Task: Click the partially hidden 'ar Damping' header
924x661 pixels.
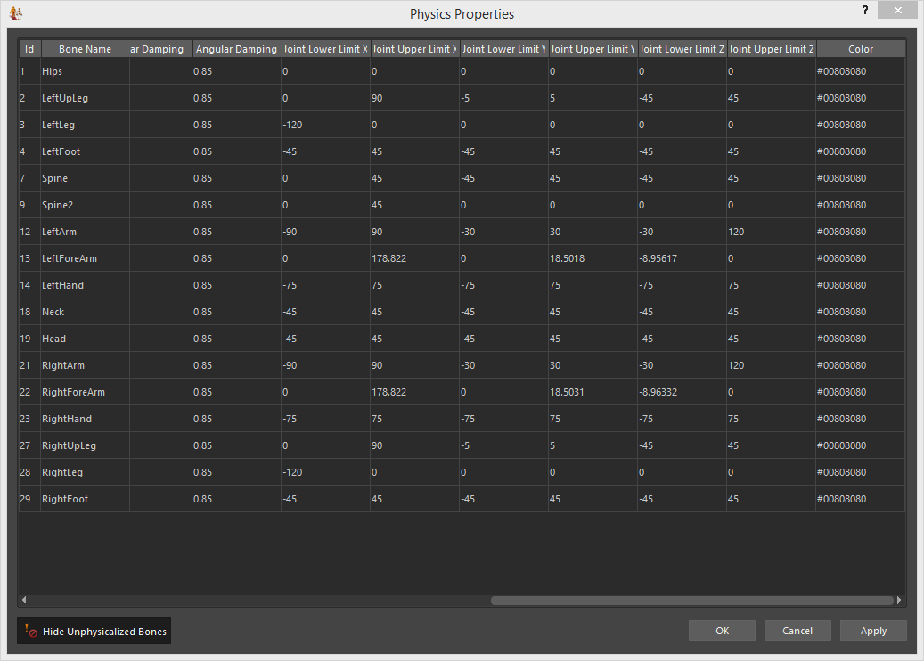Action: (160, 49)
